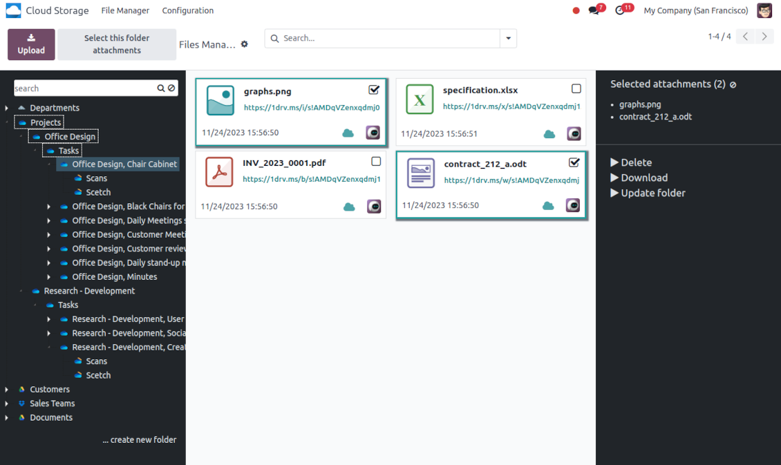Go to the next page of files

point(764,37)
